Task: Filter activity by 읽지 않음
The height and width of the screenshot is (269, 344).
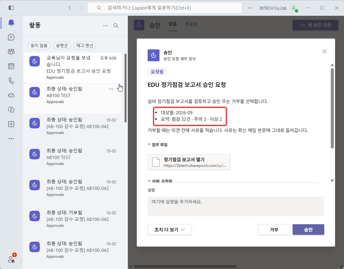Action: (x=39, y=45)
